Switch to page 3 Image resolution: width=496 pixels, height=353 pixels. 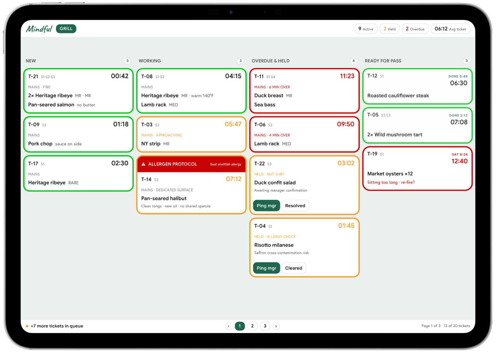[x=265, y=326]
